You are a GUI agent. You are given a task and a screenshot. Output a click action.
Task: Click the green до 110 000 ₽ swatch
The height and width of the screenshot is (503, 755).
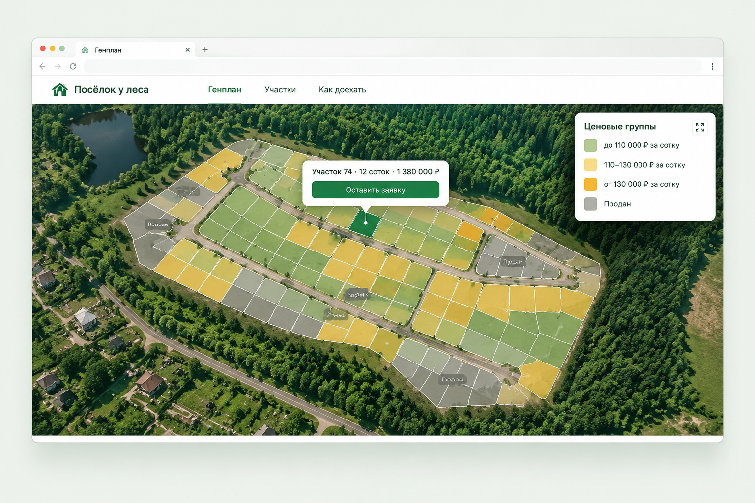(x=590, y=145)
